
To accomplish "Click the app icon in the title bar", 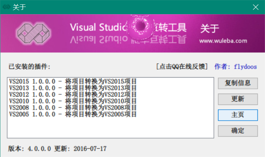I will [7, 7].
